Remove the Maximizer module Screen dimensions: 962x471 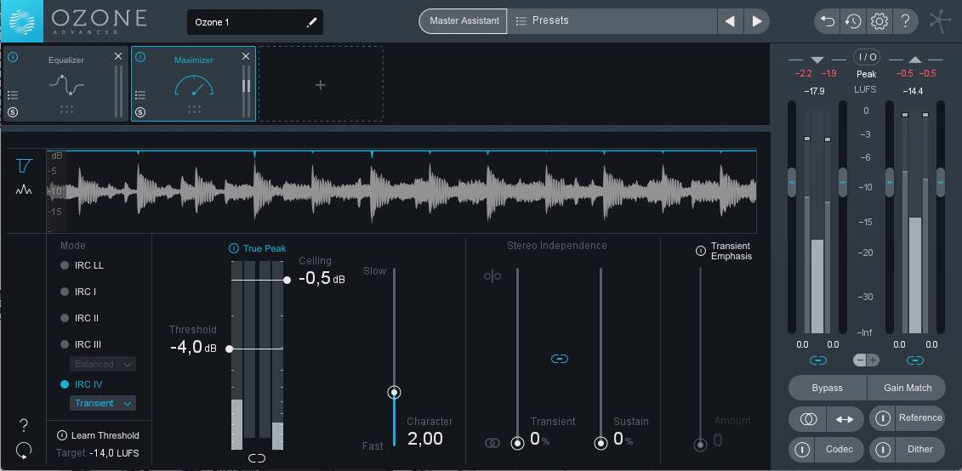(246, 56)
